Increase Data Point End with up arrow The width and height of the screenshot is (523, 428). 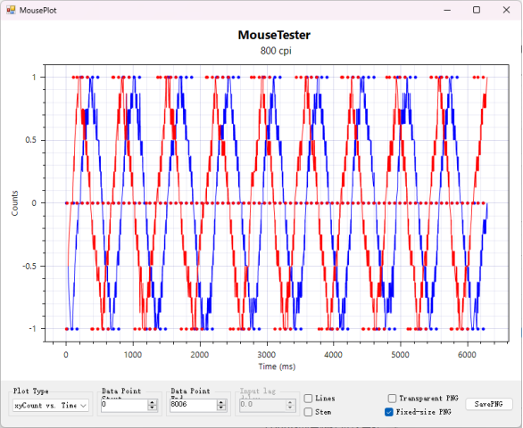tap(221, 402)
